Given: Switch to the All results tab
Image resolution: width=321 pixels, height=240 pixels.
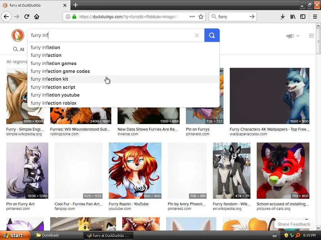Looking at the screenshot, I should click(18, 49).
